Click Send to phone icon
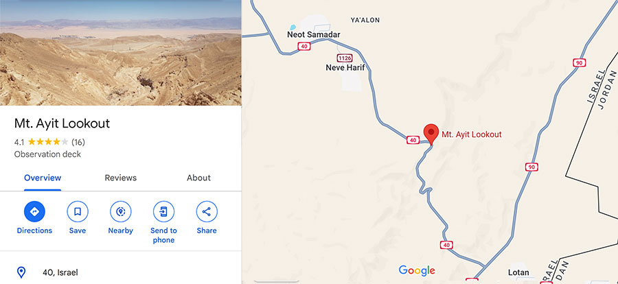The width and height of the screenshot is (618, 284). coord(163,211)
